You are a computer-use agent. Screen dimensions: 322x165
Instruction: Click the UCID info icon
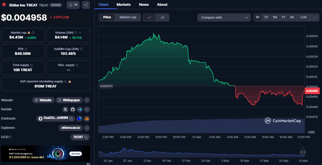pos(11,137)
